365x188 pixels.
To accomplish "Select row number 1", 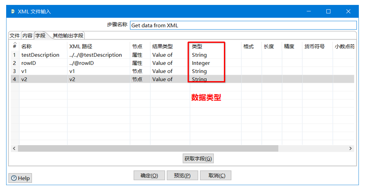I will pyautogui.click(x=15, y=55).
